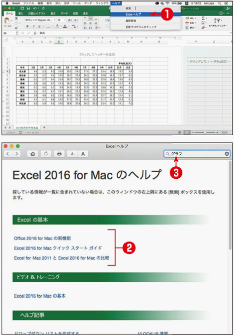Click the Redo icon in Excel title bar
234x335 pixels.
coord(43,8)
